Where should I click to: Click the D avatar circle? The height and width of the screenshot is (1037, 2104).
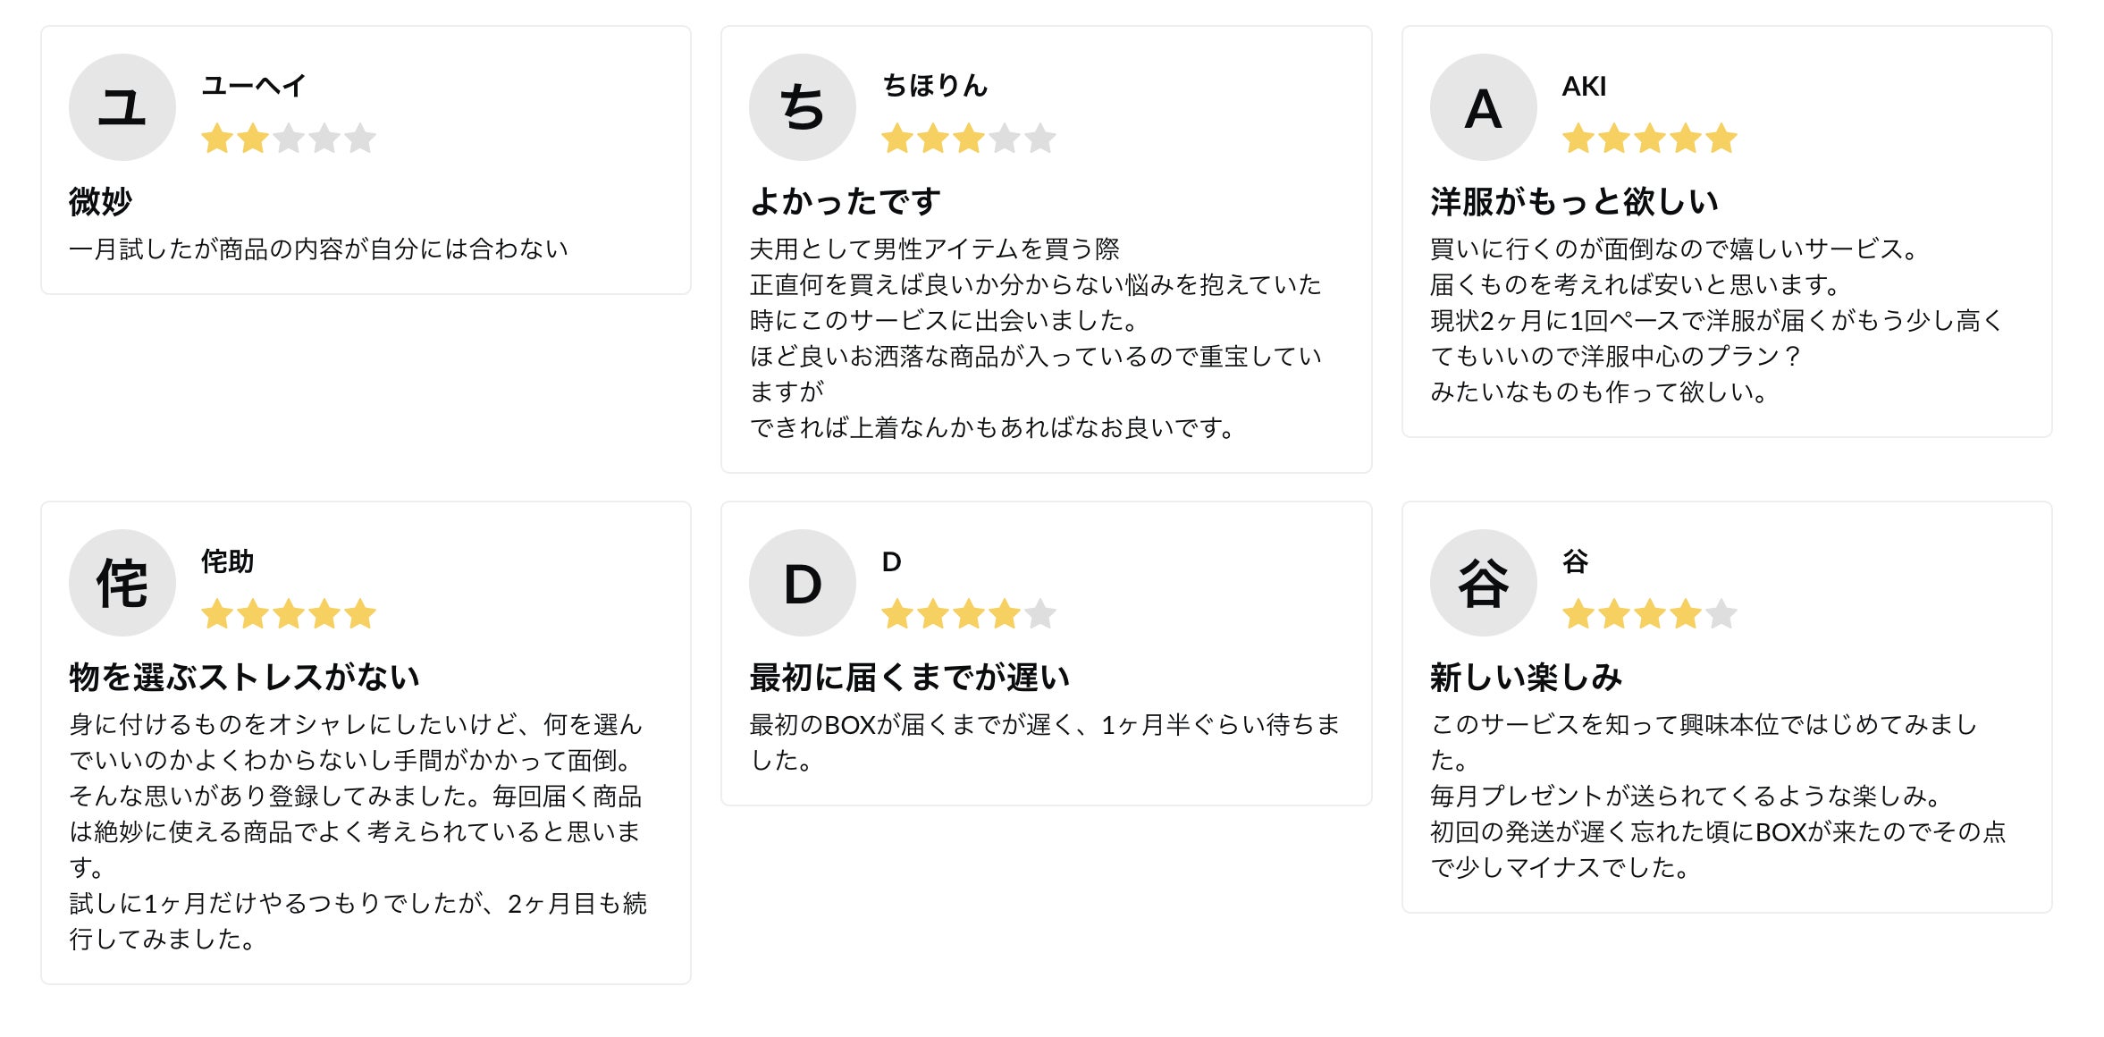(803, 583)
